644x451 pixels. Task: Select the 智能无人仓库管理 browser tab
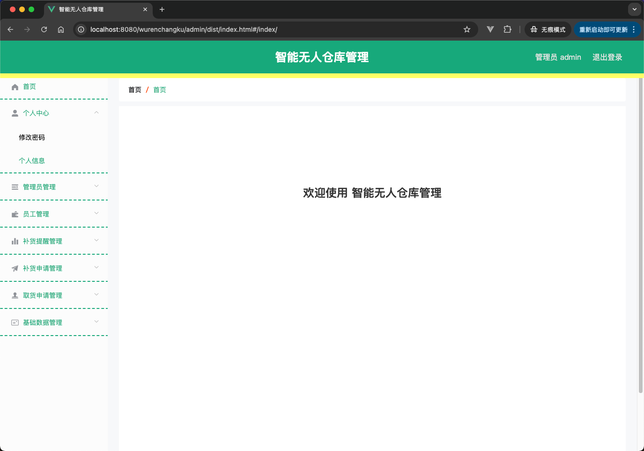tap(98, 9)
